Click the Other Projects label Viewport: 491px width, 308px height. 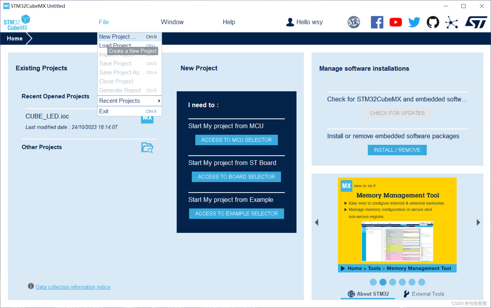pyautogui.click(x=42, y=147)
